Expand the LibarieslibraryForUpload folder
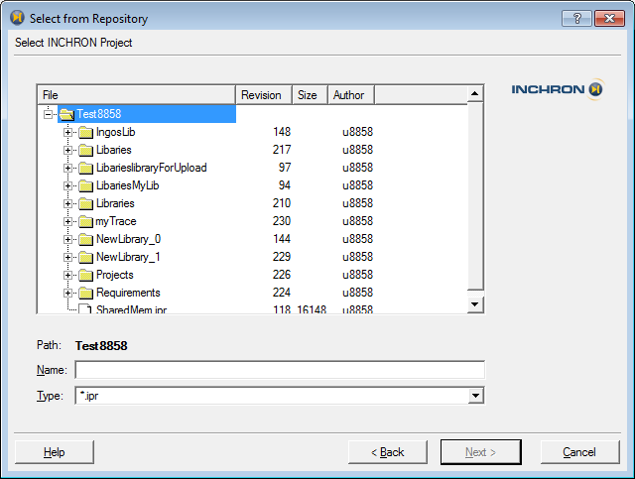Image resolution: width=635 pixels, height=479 pixels. 67,168
